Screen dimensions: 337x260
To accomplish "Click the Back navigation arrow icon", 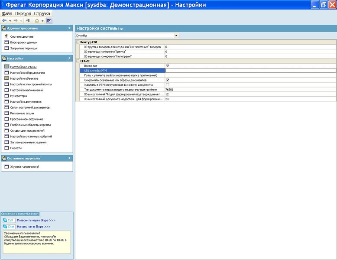I will point(4,21).
